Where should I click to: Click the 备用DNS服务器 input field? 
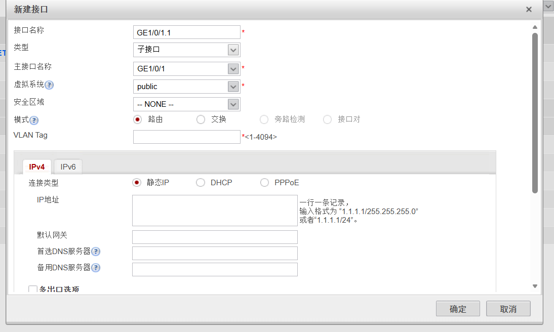coord(215,269)
